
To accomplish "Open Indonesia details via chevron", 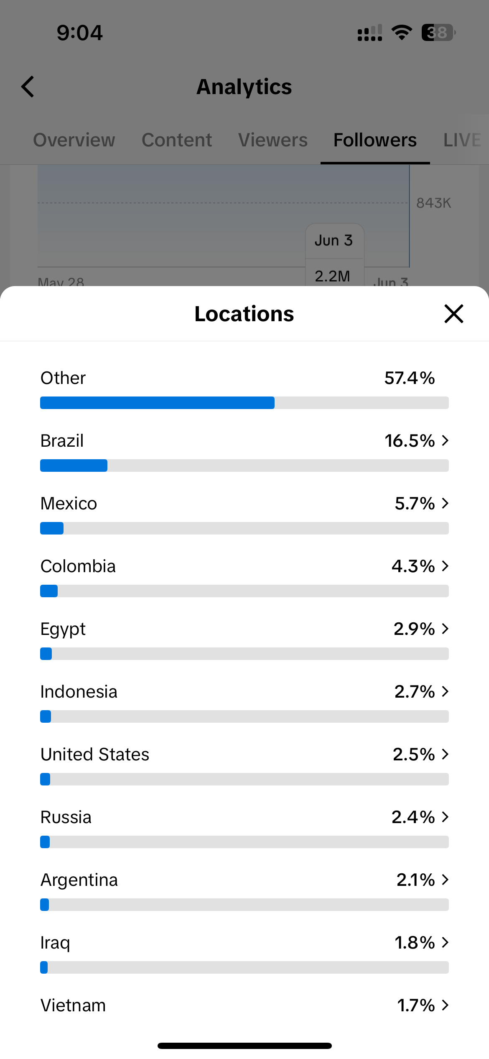I will tap(445, 691).
